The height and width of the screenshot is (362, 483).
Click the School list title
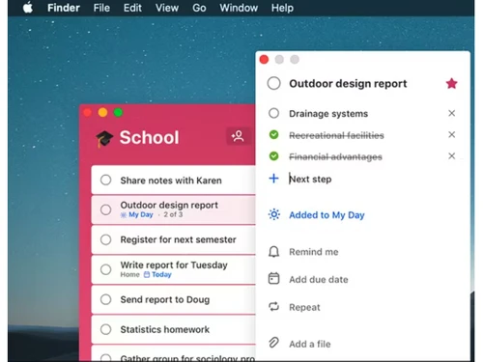pos(149,138)
